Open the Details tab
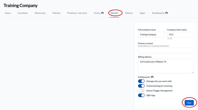This screenshot has height=110, width=198. 114,13
